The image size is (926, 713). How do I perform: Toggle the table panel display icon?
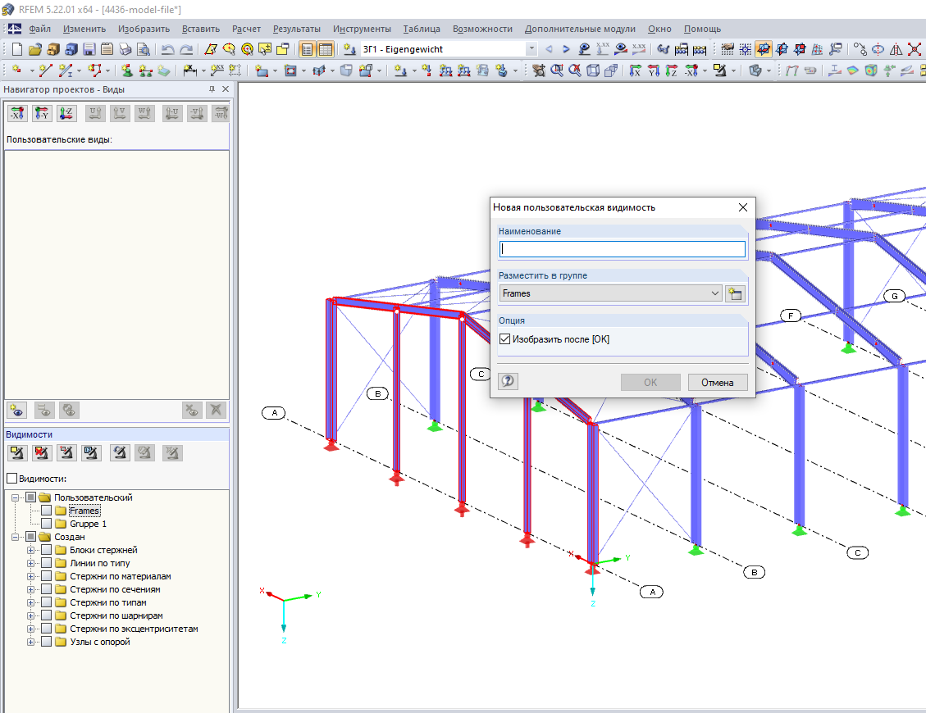pos(326,49)
